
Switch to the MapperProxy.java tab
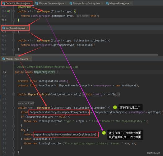pyautogui.click(x=119, y=3)
